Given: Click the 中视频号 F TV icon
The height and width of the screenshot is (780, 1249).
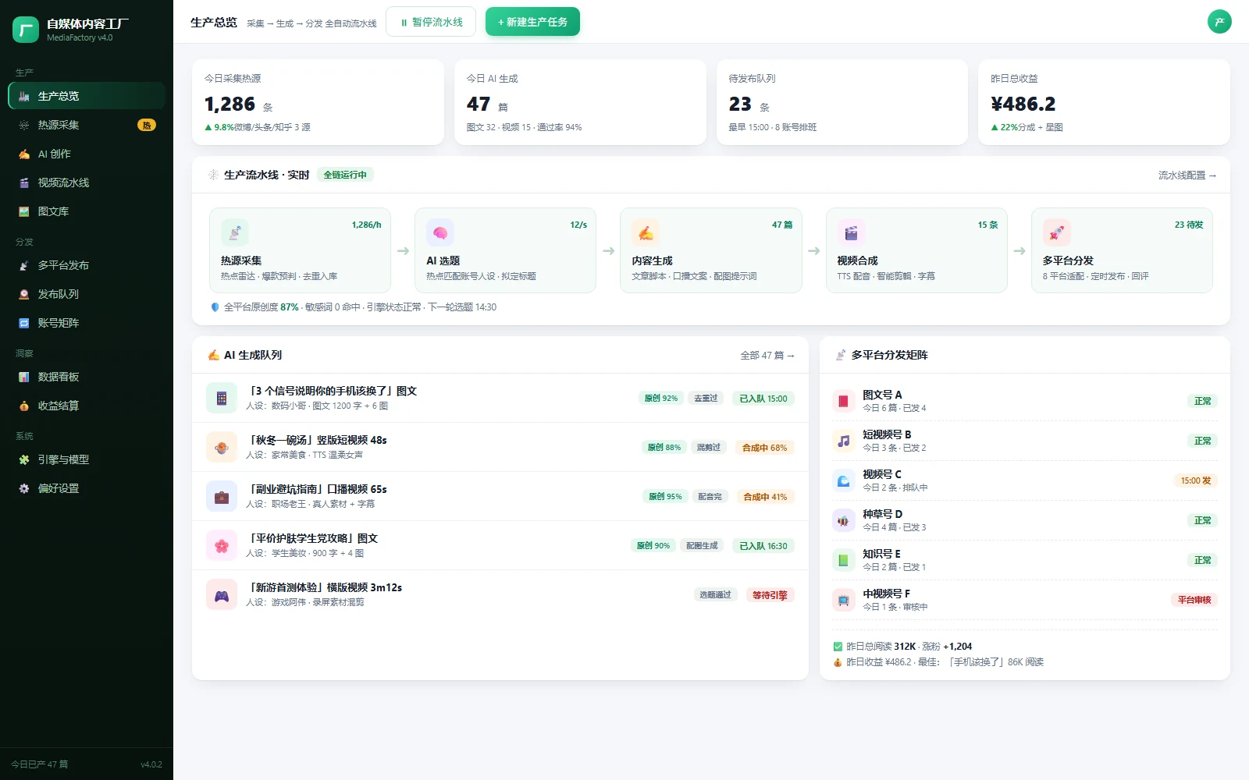Looking at the screenshot, I should [844, 600].
